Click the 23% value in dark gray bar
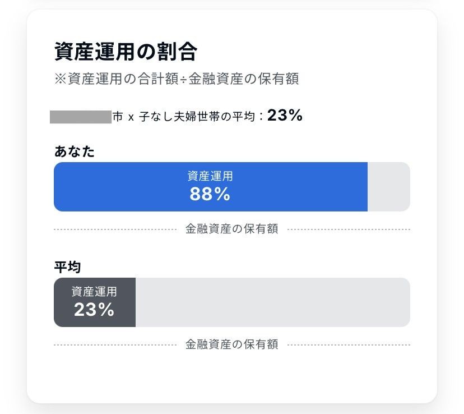Screen dimensions: 464x414 [94, 309]
